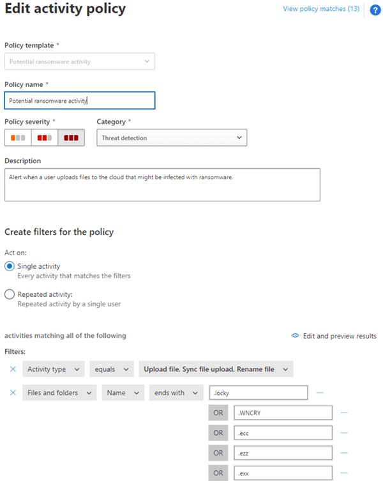Open the blue help question mark icon
Viewport: 383px width, 483px height.
(375, 10)
